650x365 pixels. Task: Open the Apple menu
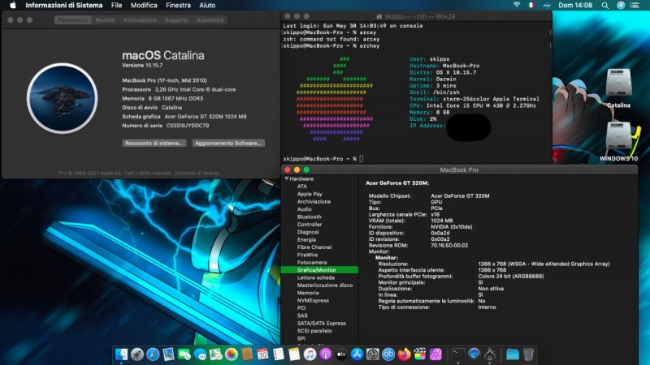[13, 5]
